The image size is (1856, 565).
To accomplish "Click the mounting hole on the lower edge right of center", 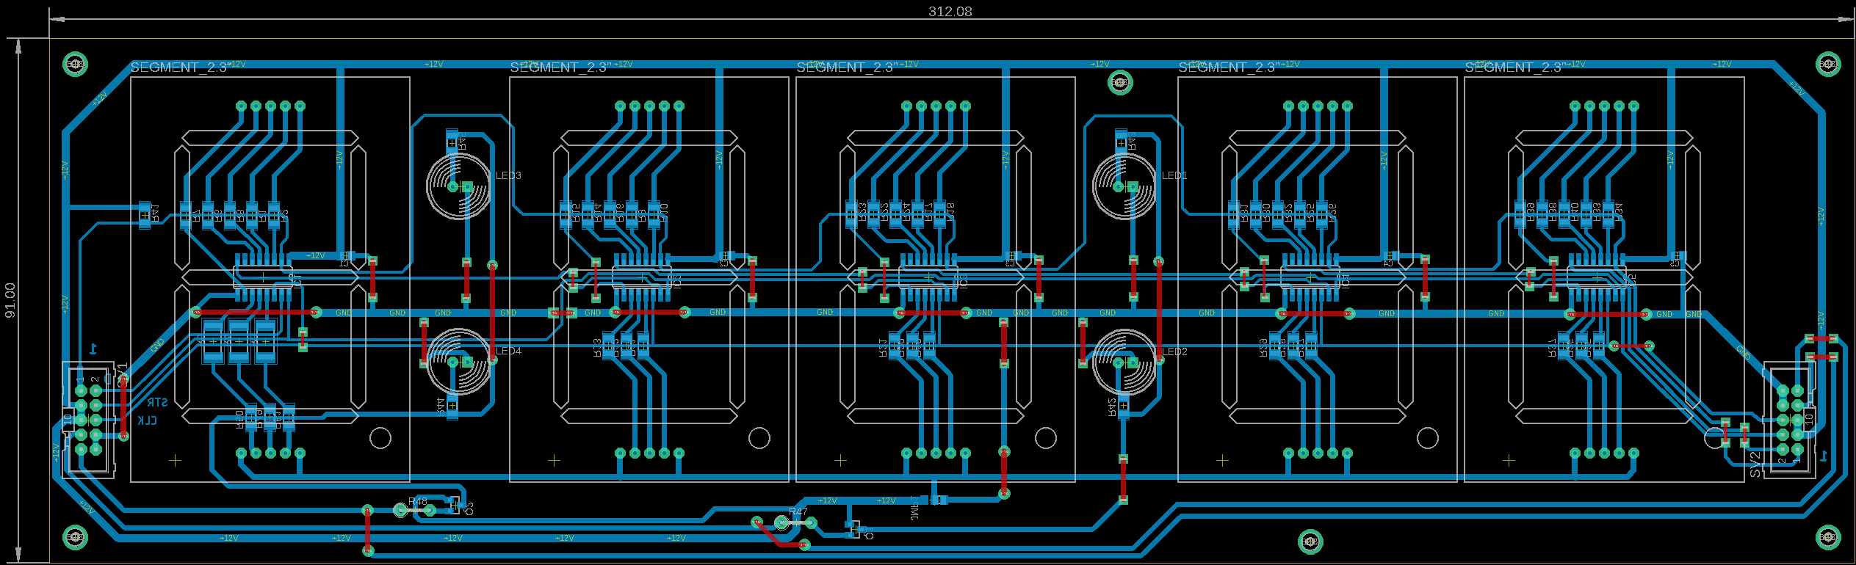I will click(x=1310, y=542).
